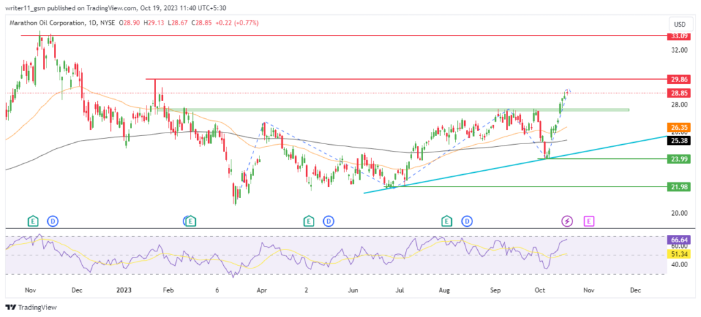Click the 2023 year label on time axis
This screenshot has height=317, width=701.
tap(124, 290)
